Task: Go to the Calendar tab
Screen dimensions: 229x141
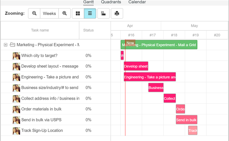Action: click(x=137, y=2)
